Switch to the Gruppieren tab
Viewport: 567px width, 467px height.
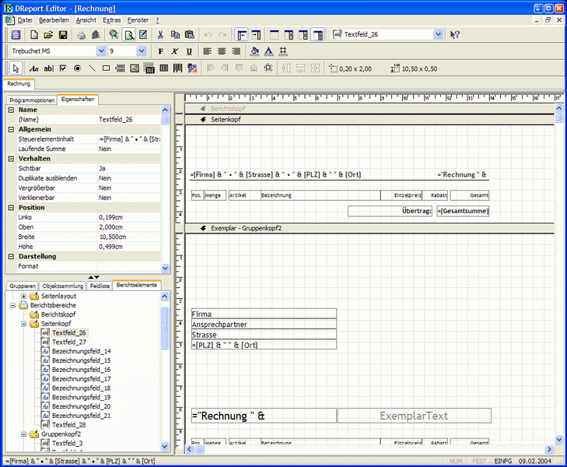(x=23, y=286)
